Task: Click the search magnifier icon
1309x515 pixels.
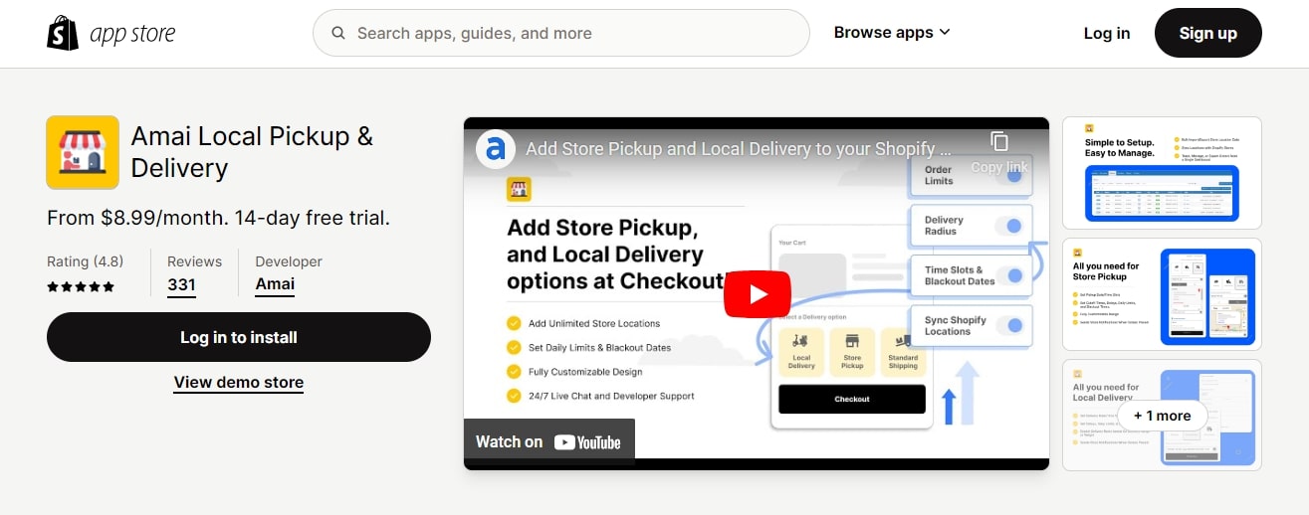Action: tap(338, 33)
